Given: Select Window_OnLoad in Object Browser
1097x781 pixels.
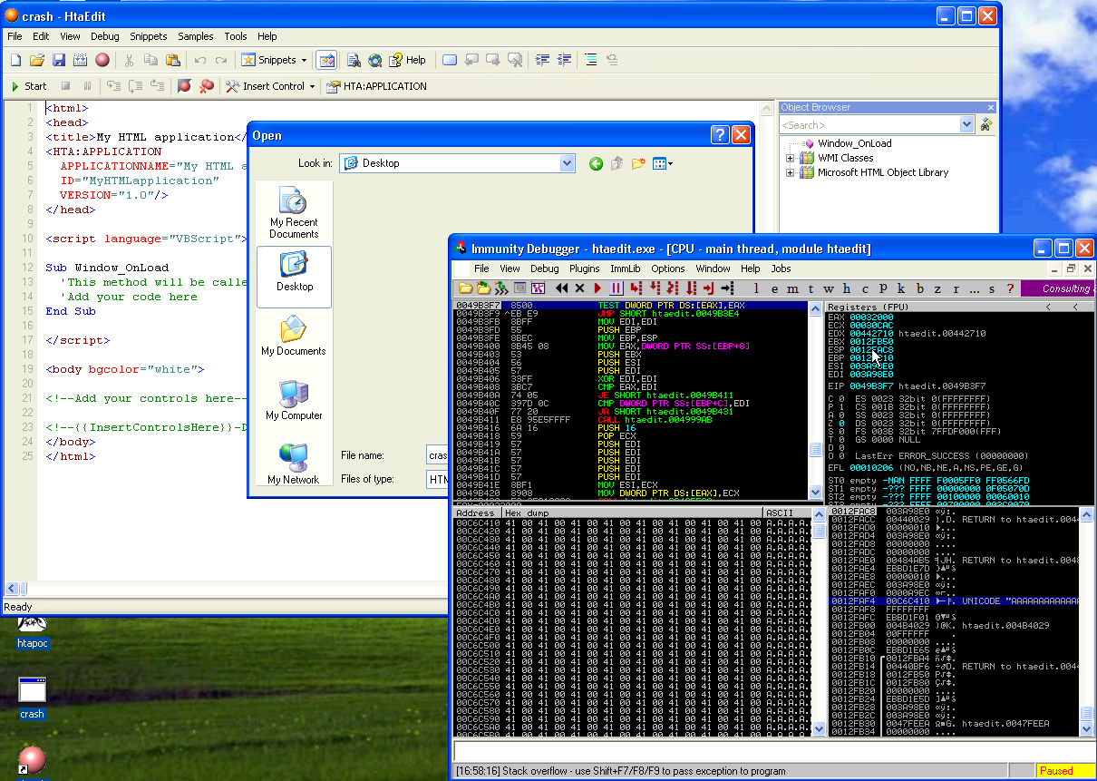Looking at the screenshot, I should tap(854, 143).
